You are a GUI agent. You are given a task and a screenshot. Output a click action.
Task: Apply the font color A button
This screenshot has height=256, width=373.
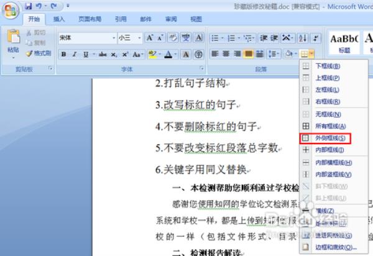(x=168, y=55)
